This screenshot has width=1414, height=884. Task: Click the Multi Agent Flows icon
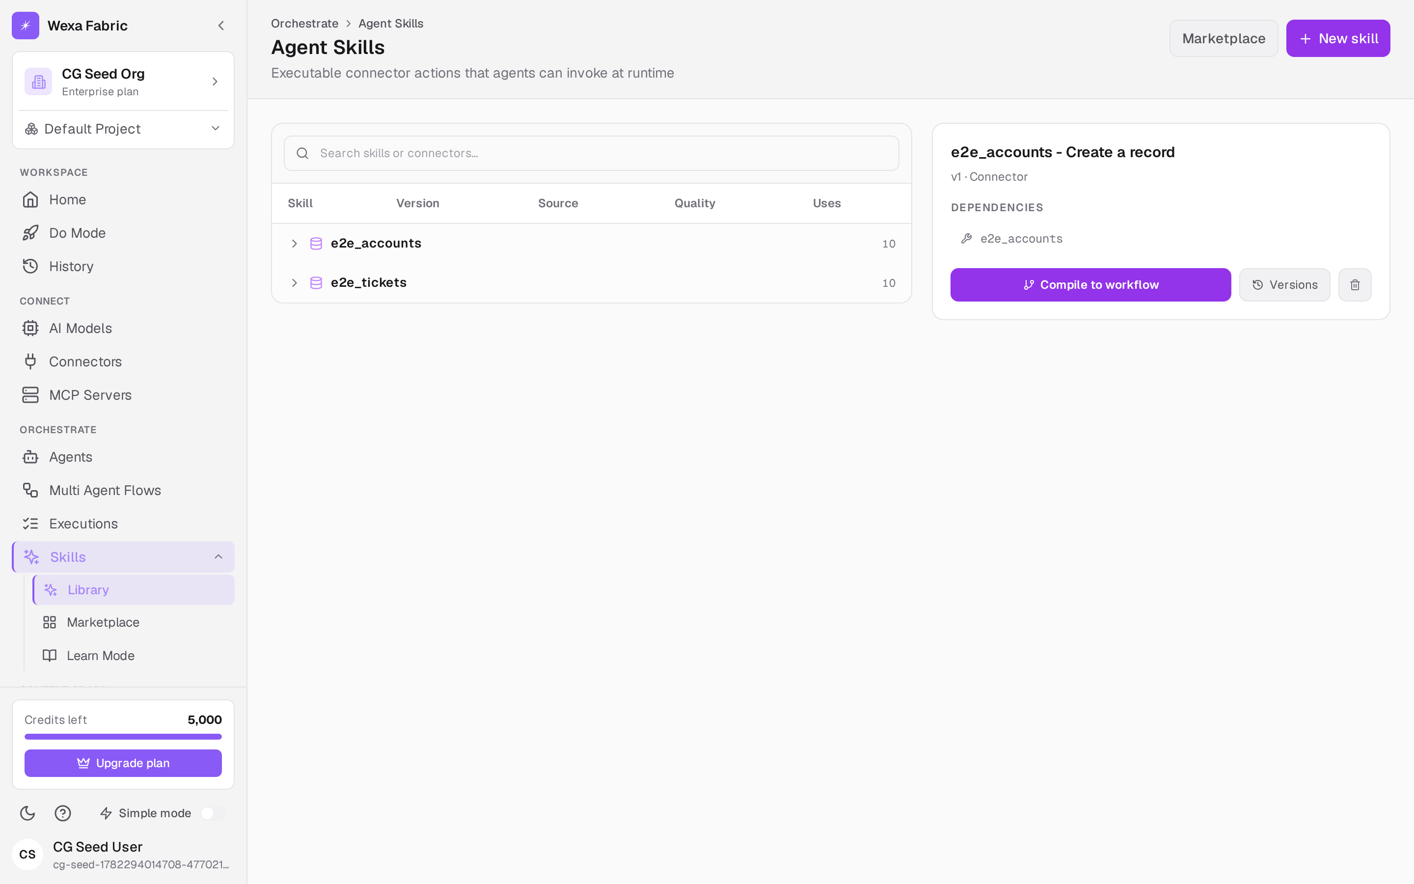pos(30,491)
